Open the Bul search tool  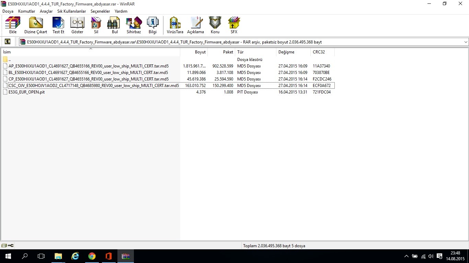pos(115,25)
